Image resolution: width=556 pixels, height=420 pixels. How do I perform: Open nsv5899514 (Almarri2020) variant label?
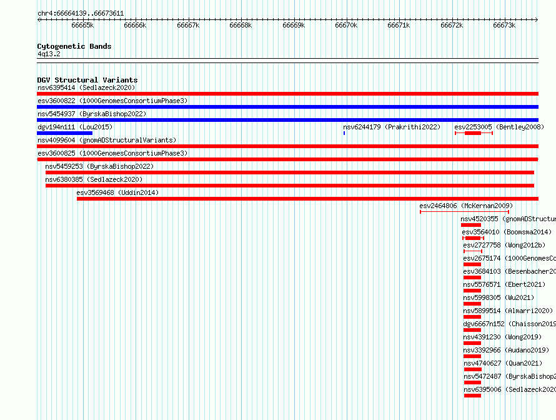[508, 311]
